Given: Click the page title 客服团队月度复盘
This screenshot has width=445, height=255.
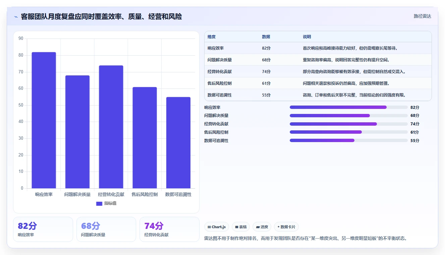Looking at the screenshot, I should coord(101,17).
